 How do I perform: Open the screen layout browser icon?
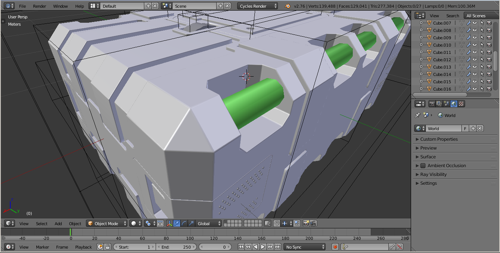[95, 6]
